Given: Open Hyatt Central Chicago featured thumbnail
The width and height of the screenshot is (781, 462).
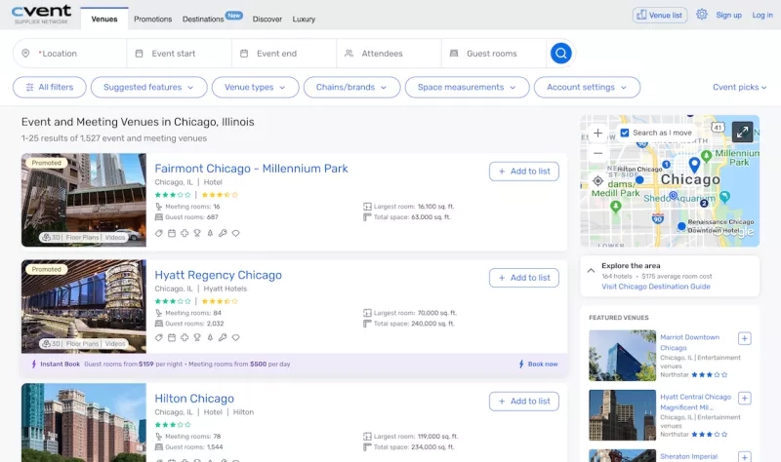Looking at the screenshot, I should click(622, 415).
